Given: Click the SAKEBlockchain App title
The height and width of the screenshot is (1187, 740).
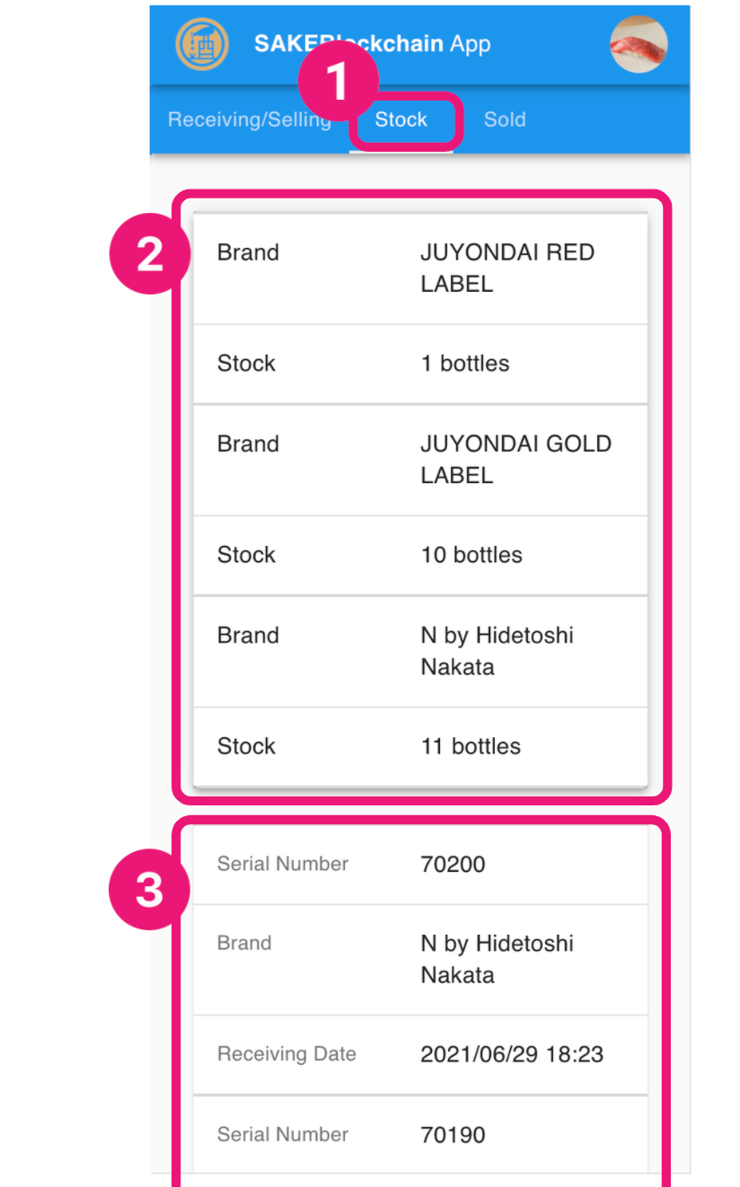Looking at the screenshot, I should click(x=373, y=44).
